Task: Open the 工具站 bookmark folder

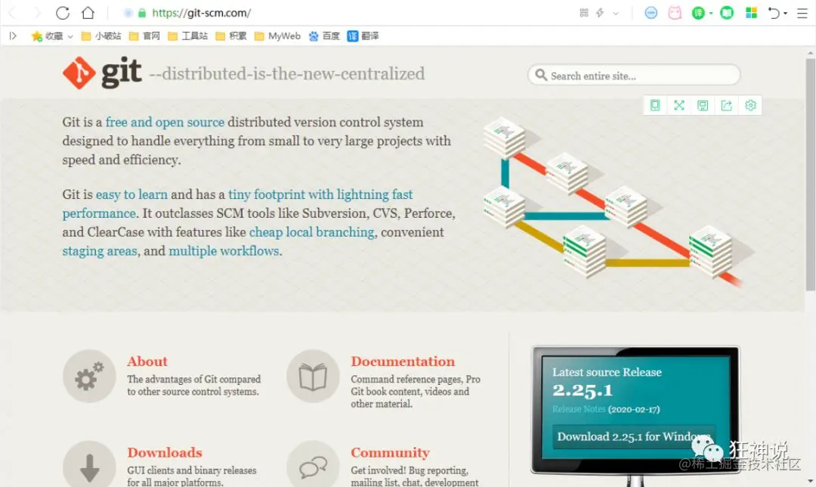Action: 188,36
